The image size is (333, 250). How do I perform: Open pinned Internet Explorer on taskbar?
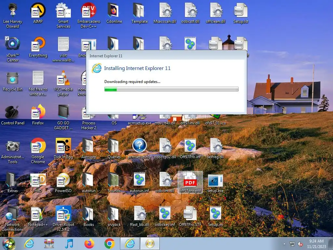click(x=29, y=243)
